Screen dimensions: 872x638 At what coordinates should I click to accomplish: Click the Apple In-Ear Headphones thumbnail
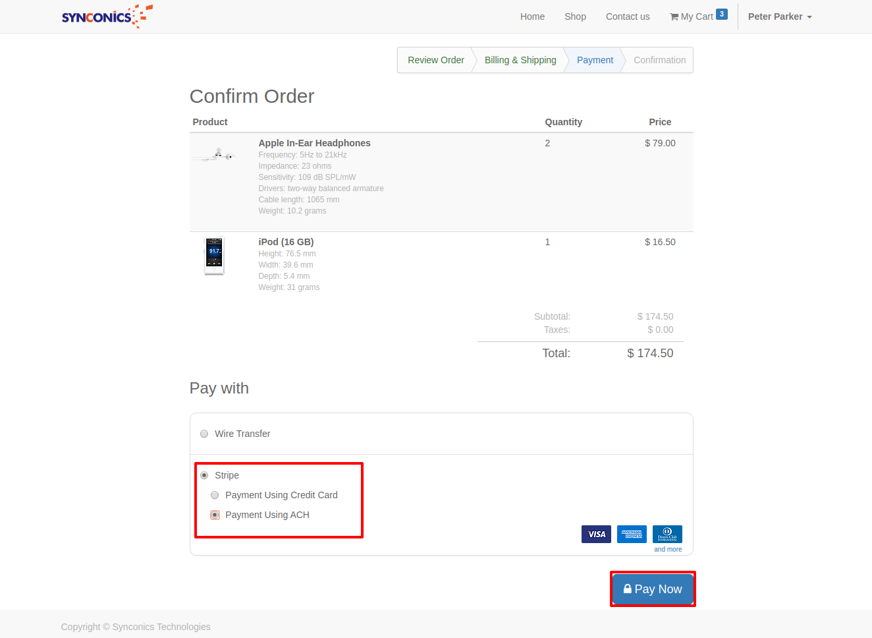[214, 156]
